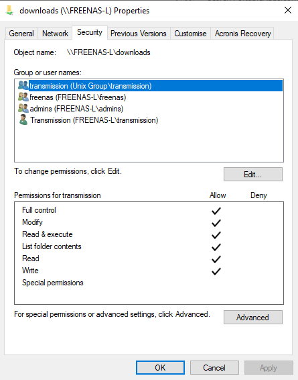Select admins (FREENAS-L\admins) entry
This screenshot has width=298, height=380.
[x=76, y=109]
